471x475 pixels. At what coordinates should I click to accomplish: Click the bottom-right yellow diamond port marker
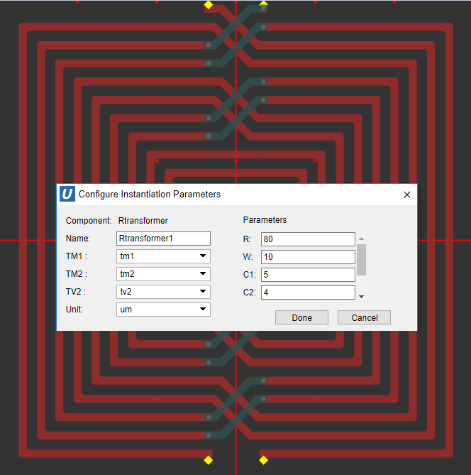pos(263,460)
